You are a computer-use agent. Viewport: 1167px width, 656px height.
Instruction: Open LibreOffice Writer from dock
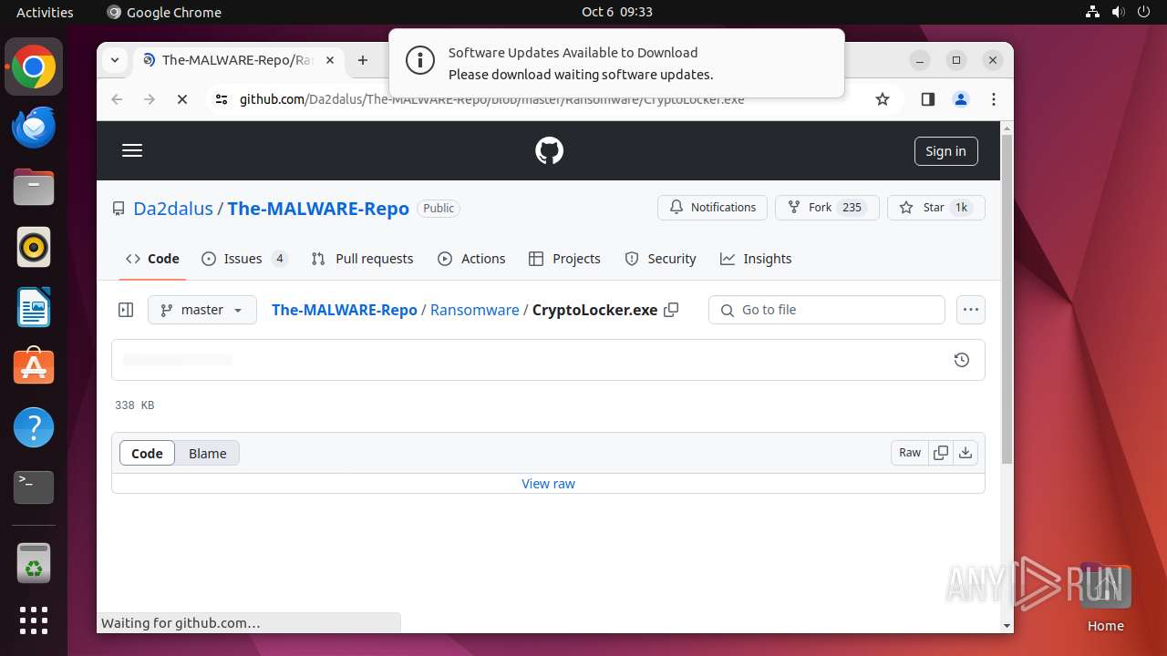point(34,307)
